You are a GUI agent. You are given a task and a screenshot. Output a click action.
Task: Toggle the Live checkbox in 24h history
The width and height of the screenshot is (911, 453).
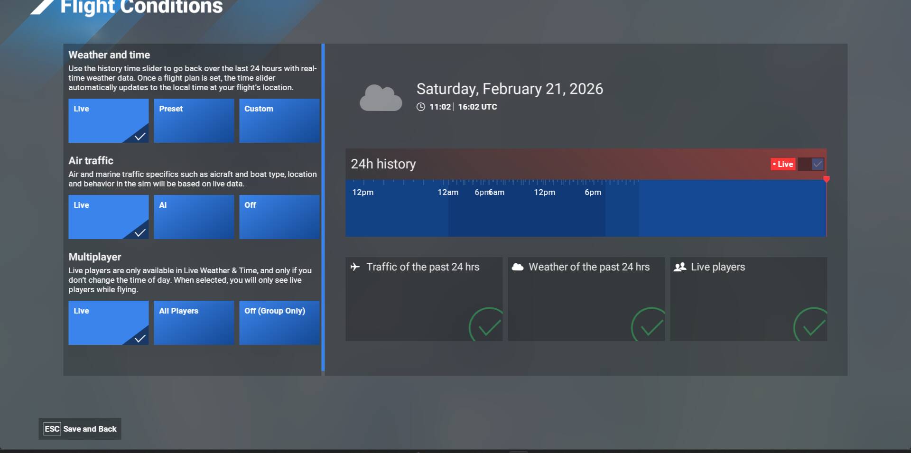(x=817, y=164)
